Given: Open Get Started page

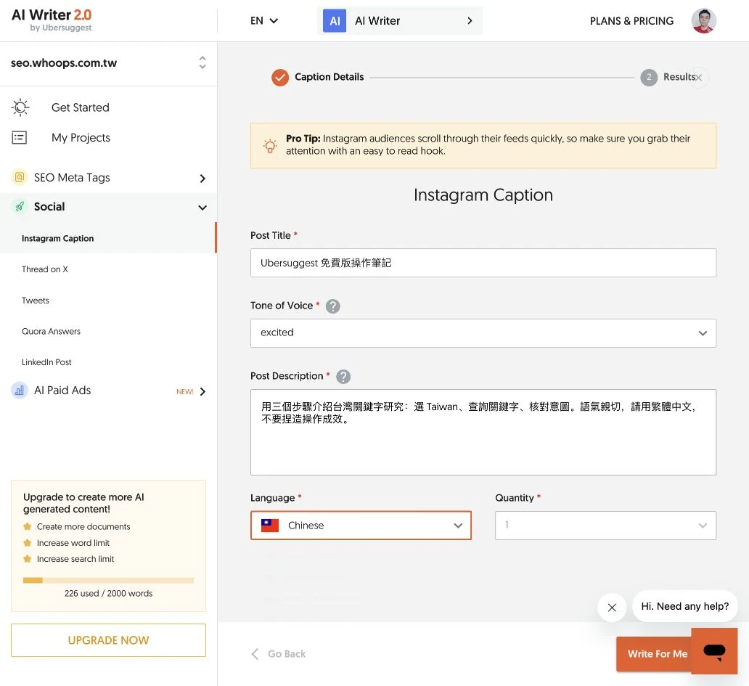Looking at the screenshot, I should pos(81,107).
